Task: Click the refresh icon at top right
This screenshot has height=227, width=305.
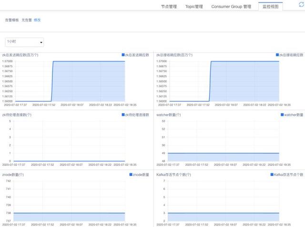Action: point(301,4)
